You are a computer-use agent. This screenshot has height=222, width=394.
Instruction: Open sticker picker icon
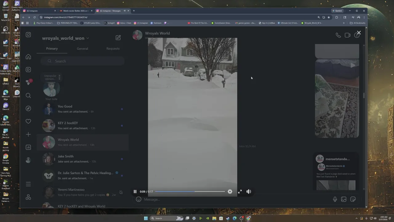click(353, 199)
